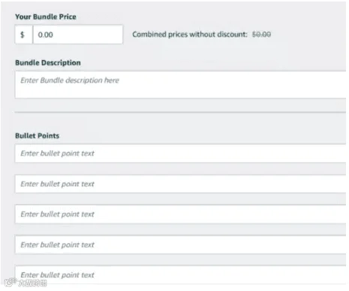Click the struck-through $0.00 combined price
This screenshot has height=291, width=349.
click(261, 34)
